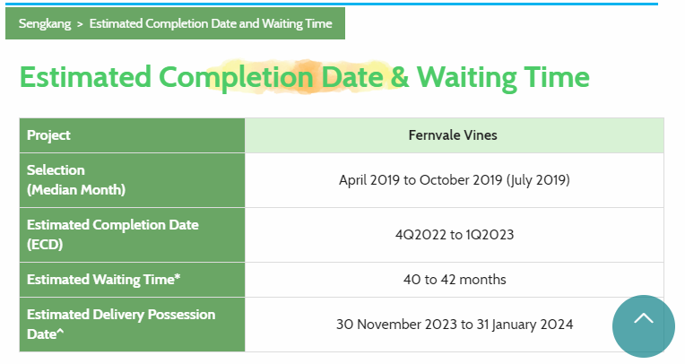Select the Project row header cell
Viewport: 685px width, 364px height.
[132, 135]
